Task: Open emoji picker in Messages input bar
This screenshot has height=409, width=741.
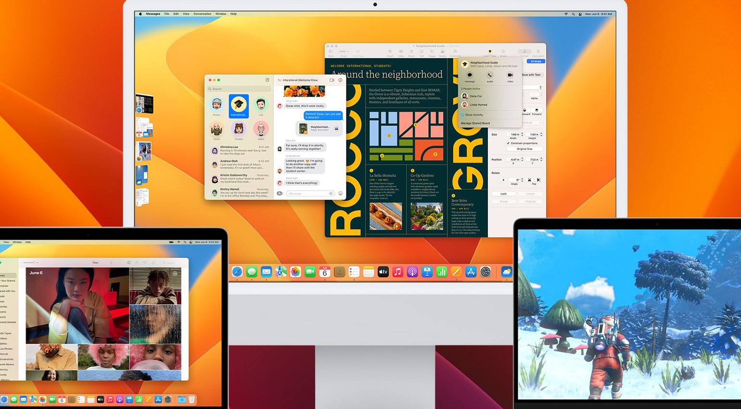Action: (340, 193)
